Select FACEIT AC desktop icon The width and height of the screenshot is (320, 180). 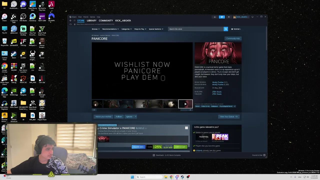[23, 79]
